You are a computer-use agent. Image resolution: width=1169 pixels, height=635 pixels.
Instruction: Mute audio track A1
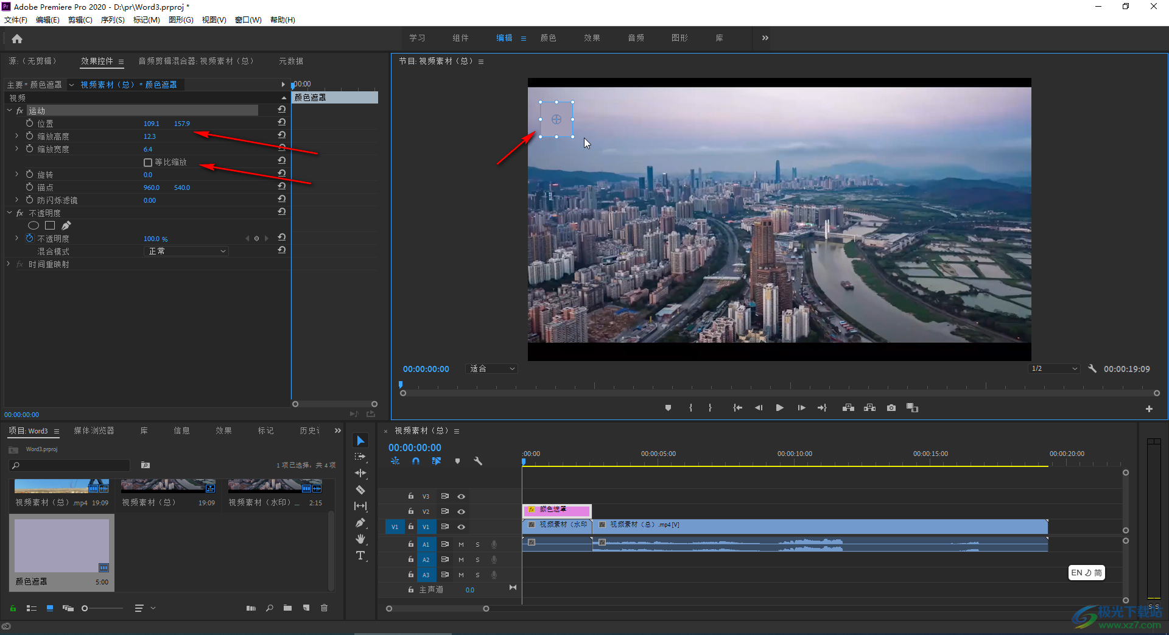pos(461,544)
